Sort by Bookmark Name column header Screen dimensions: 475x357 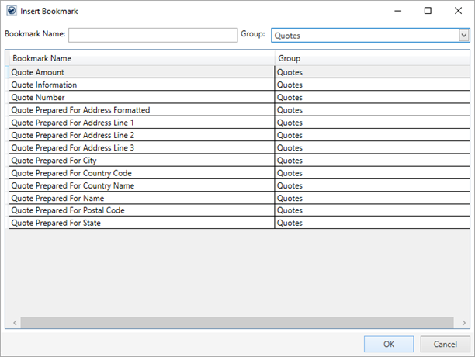pyautogui.click(x=140, y=58)
